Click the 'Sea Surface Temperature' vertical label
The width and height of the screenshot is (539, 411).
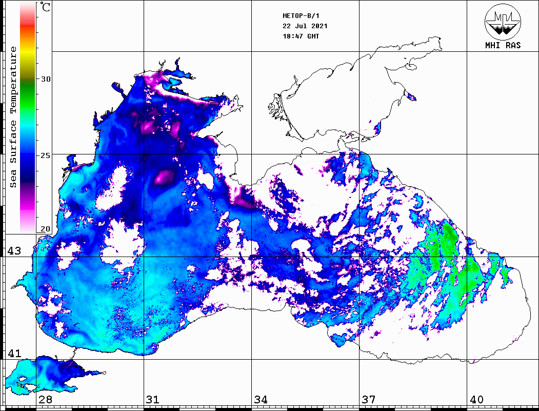pyautogui.click(x=13, y=118)
